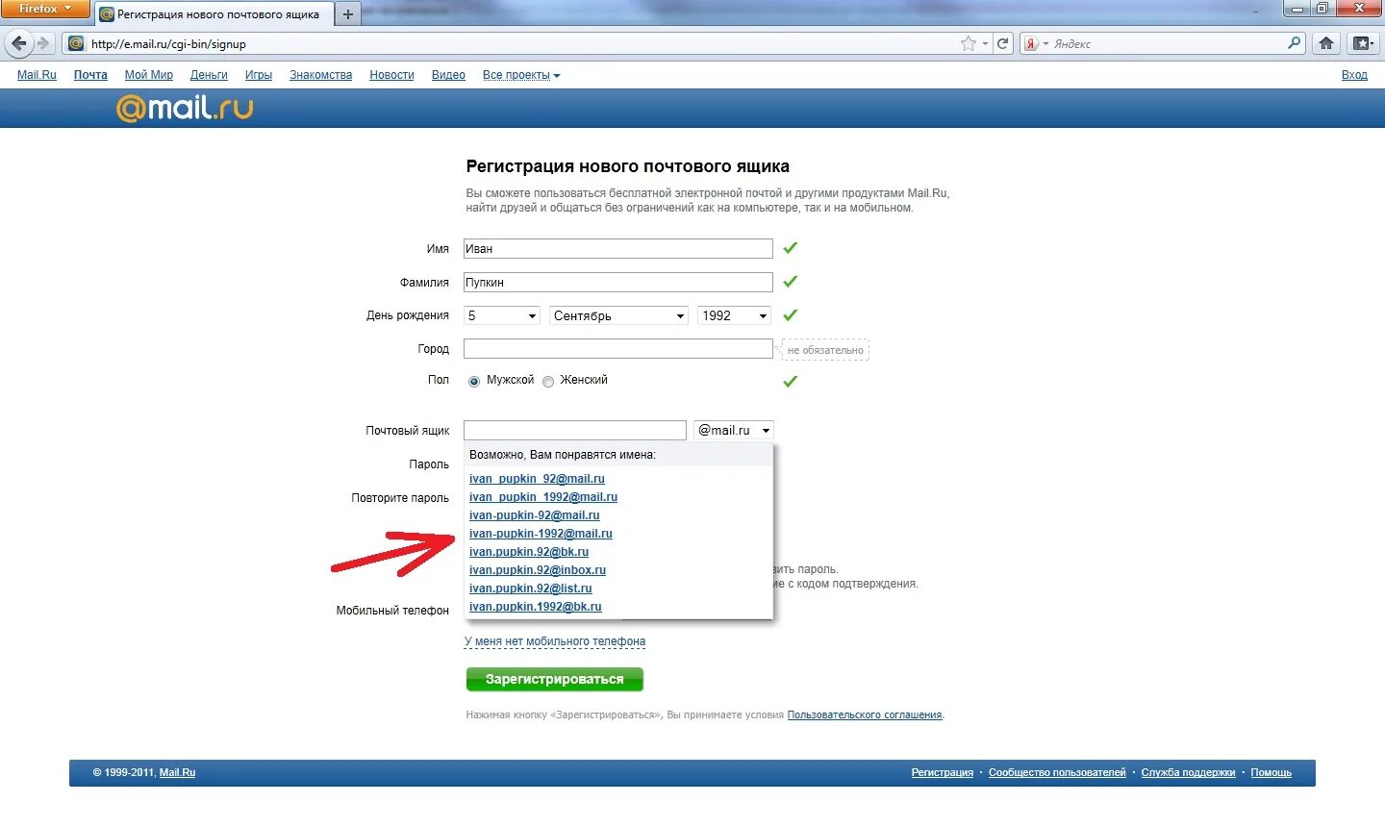Open Почта in top navigation

[x=90, y=75]
